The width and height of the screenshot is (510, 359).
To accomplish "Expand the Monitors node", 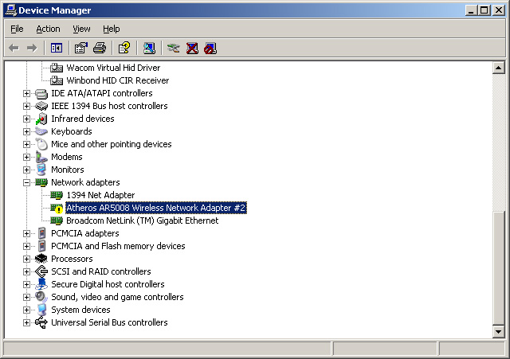I will (x=26, y=170).
